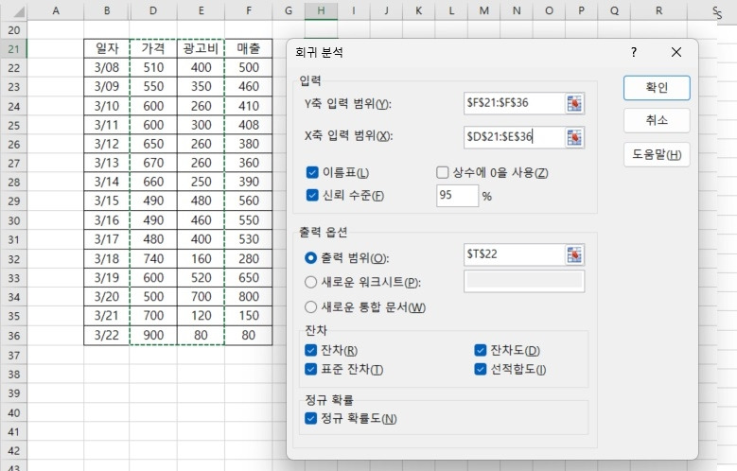Click price cell 510
737x471 pixels.
pyautogui.click(x=153, y=68)
